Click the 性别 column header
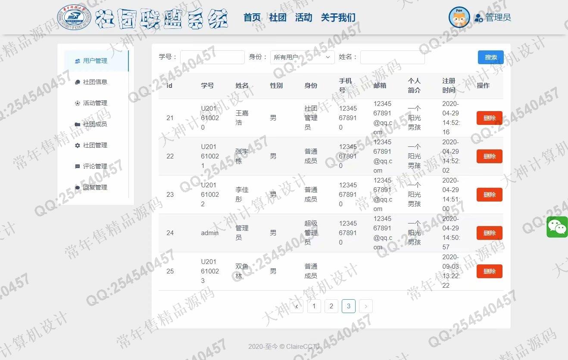568x360 pixels. [x=276, y=86]
